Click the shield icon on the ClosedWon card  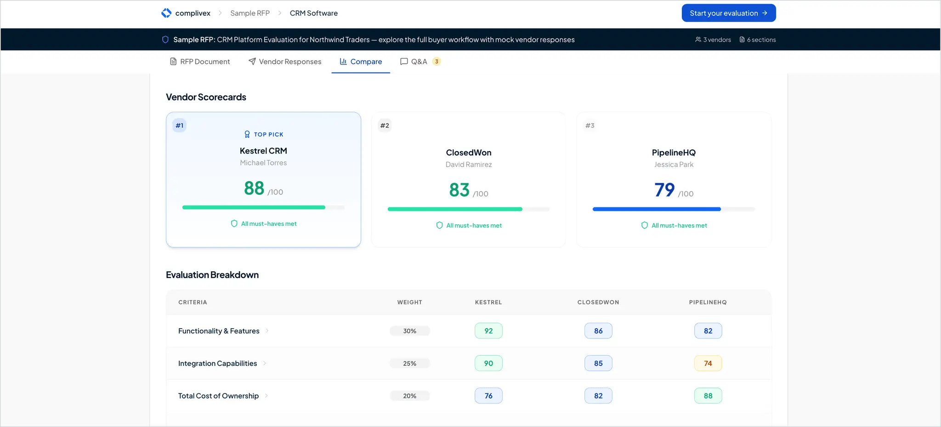pos(439,225)
